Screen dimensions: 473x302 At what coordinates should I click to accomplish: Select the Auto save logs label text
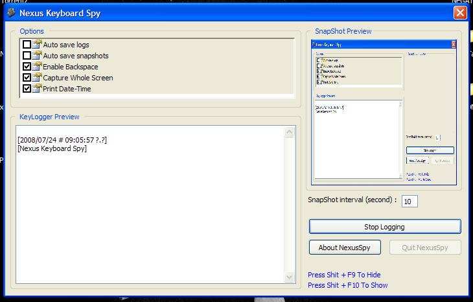tap(66, 45)
